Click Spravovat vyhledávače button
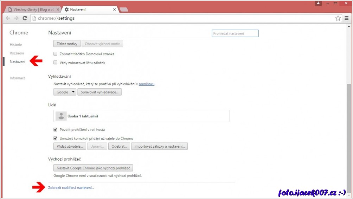The image size is (353, 199). 100,92
